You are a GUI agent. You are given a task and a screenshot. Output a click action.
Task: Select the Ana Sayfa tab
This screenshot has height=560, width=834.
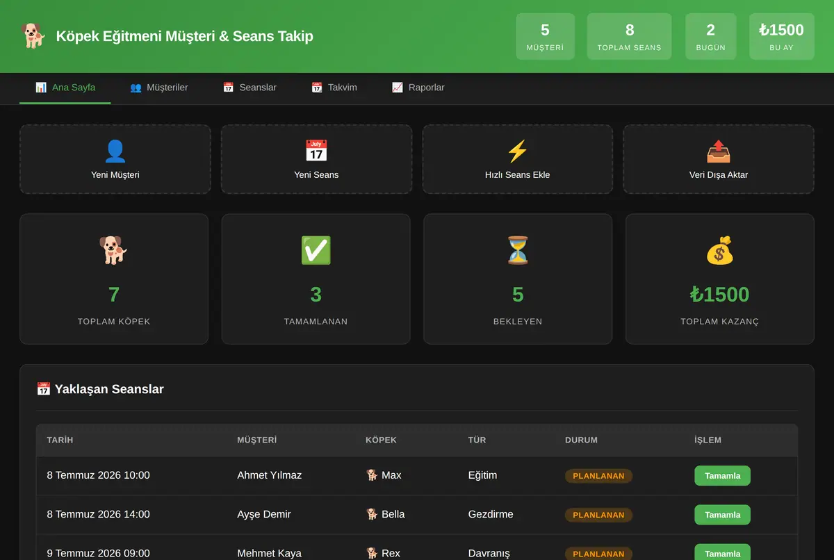65,88
